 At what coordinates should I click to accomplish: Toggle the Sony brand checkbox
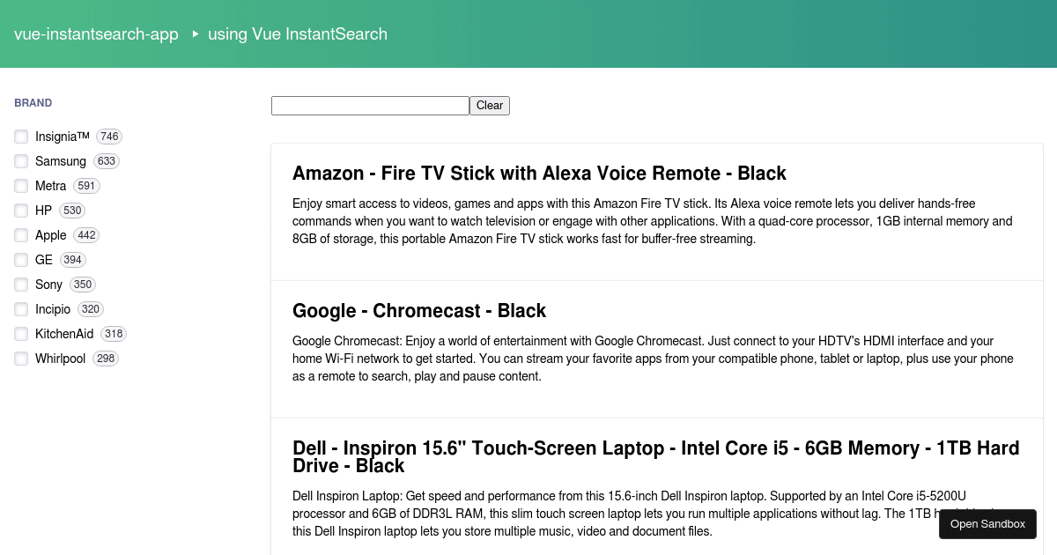coord(21,285)
